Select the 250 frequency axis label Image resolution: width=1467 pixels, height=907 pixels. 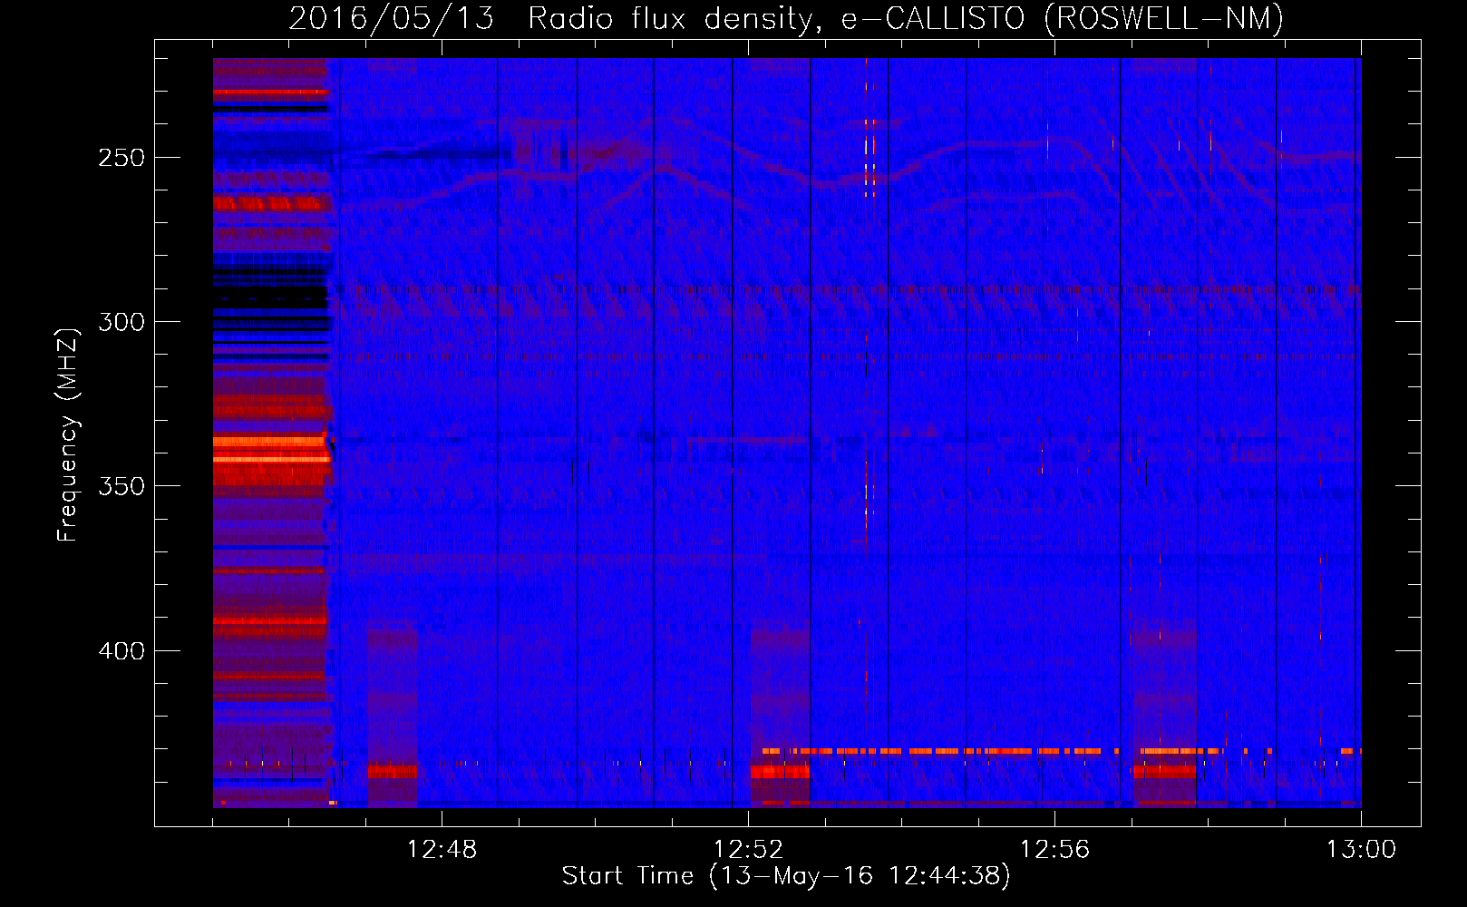(x=121, y=158)
